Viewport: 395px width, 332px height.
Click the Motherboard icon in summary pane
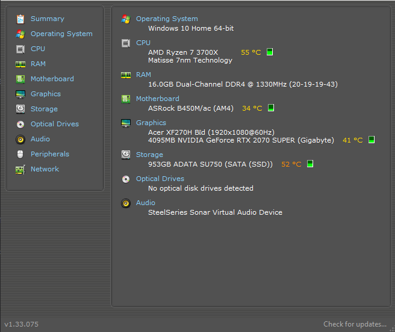coord(126,99)
